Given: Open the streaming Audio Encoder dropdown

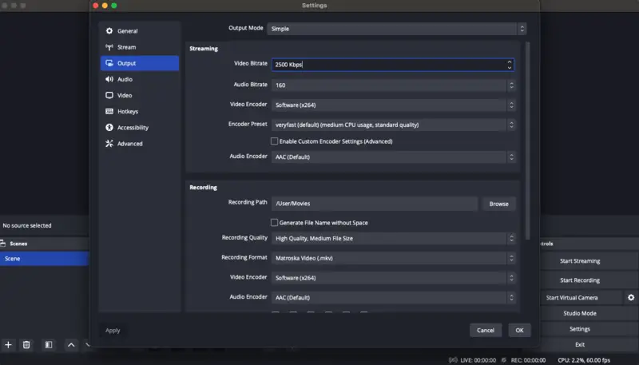Looking at the screenshot, I should tap(393, 157).
